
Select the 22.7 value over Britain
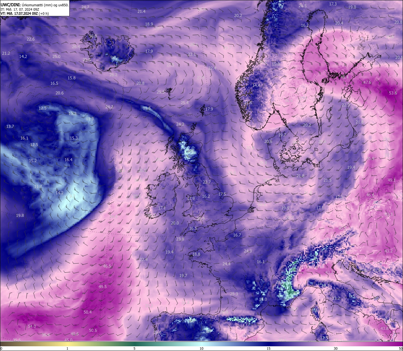[x=207, y=182]
